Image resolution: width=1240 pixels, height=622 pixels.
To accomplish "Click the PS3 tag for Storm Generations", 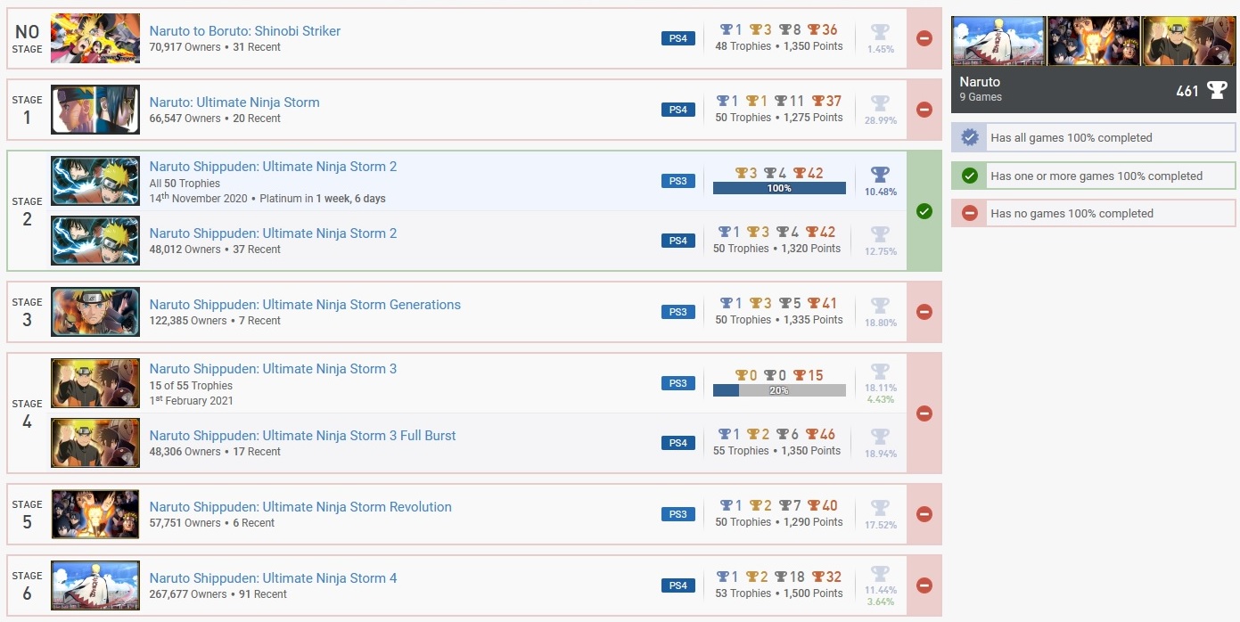I will click(x=677, y=312).
